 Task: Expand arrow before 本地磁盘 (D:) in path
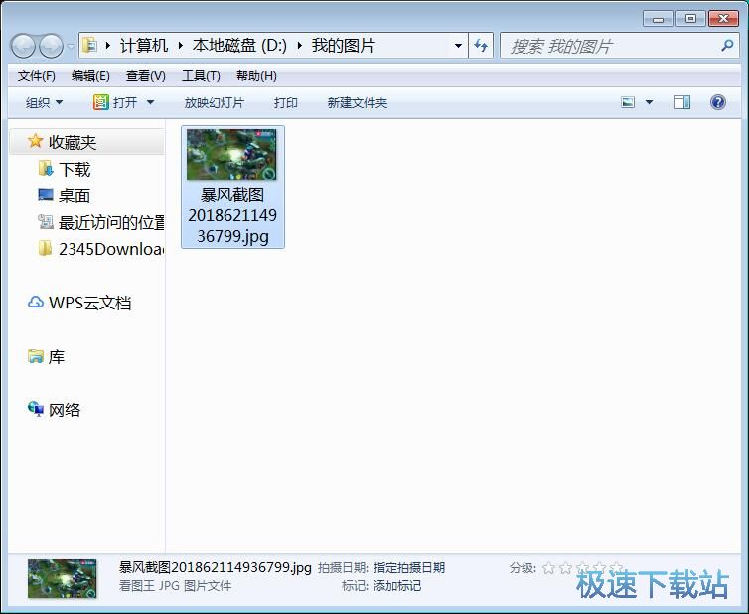click(x=181, y=46)
